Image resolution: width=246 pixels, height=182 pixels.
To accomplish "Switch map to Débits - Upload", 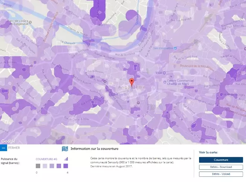I will [x=221, y=174].
